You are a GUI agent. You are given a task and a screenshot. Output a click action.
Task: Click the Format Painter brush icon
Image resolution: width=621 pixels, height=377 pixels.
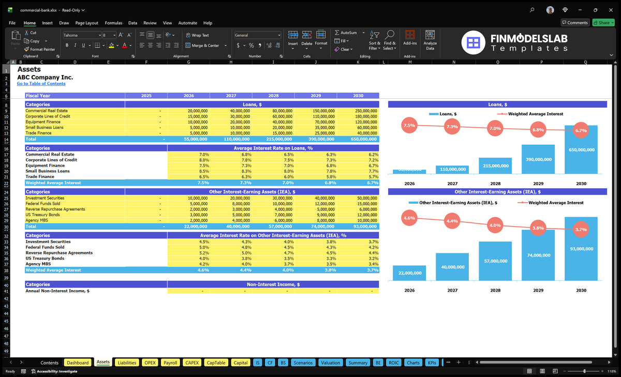26,49
